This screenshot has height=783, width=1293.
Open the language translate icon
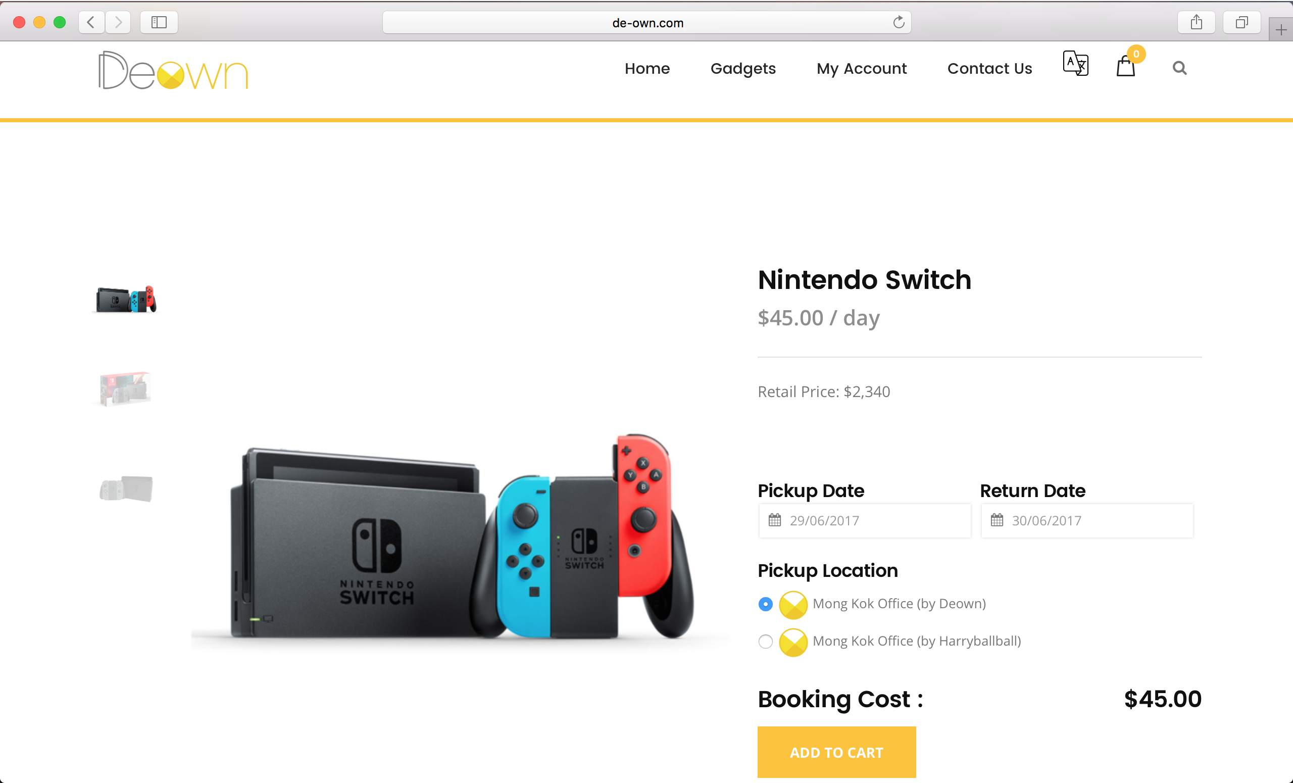click(x=1075, y=64)
